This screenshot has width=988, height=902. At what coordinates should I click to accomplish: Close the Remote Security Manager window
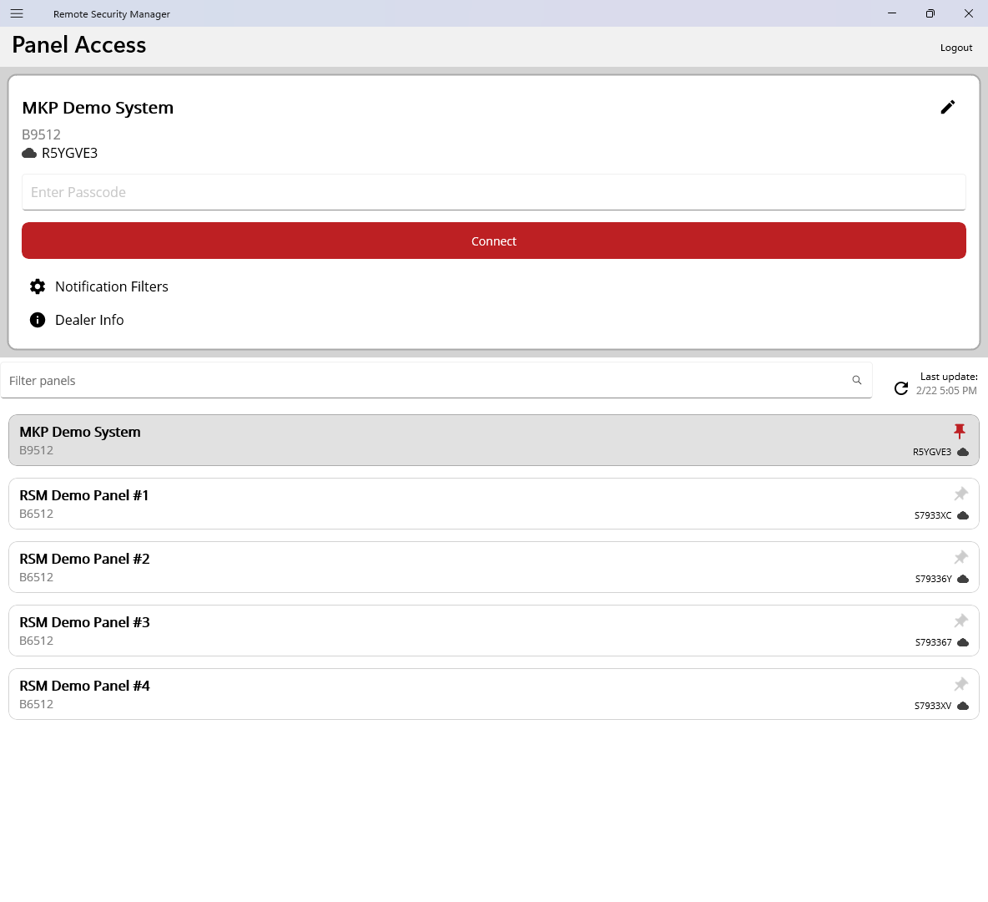pyautogui.click(x=969, y=13)
